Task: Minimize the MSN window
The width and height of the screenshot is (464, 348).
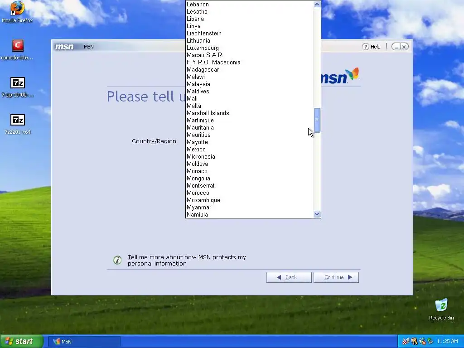Action: [x=396, y=47]
